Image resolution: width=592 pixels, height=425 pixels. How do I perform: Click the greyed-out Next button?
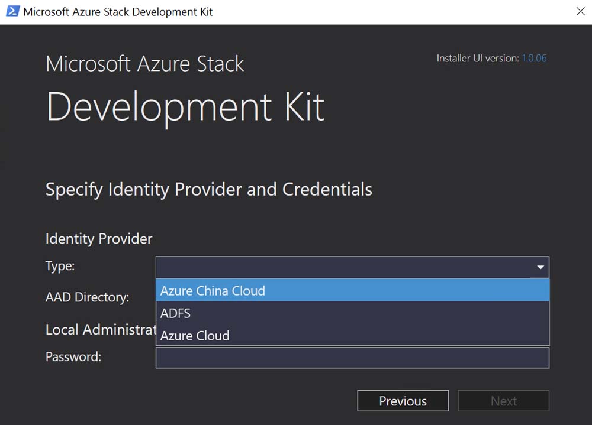(x=503, y=401)
